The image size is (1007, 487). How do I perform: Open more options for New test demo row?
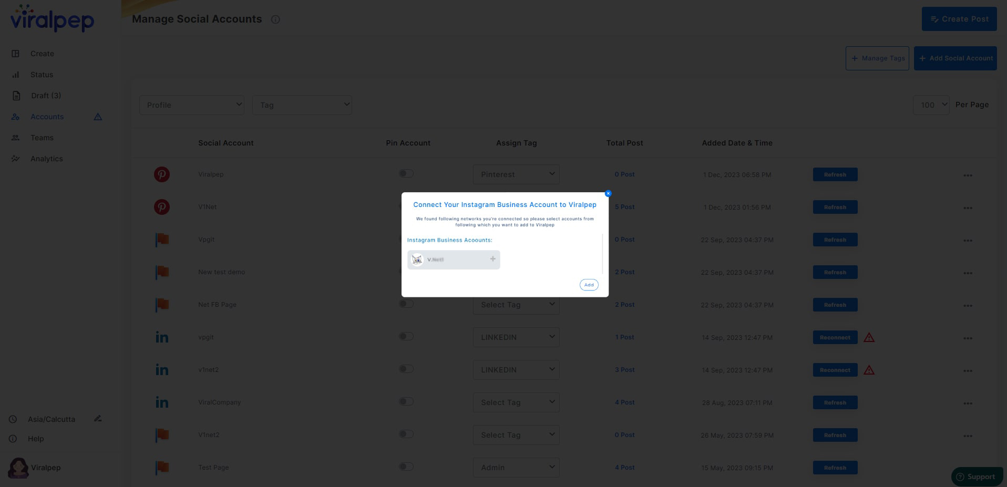[968, 273]
